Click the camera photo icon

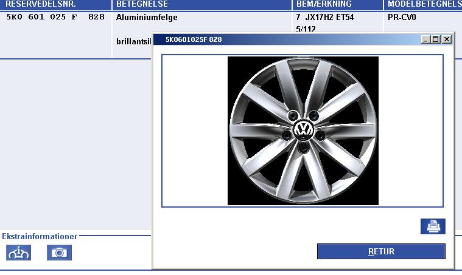tap(59, 252)
